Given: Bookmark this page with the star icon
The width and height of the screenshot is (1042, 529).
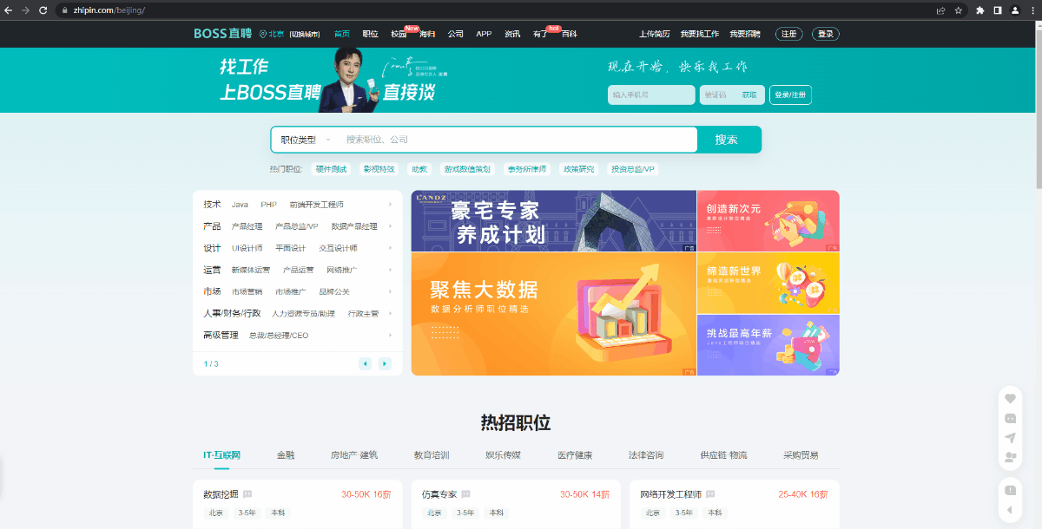Looking at the screenshot, I should [x=959, y=10].
